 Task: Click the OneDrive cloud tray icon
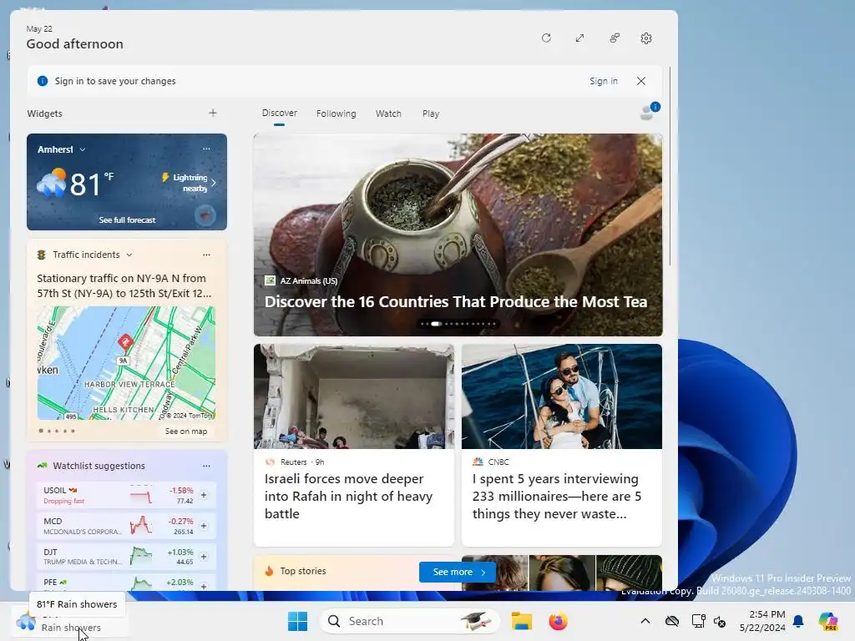point(672,621)
